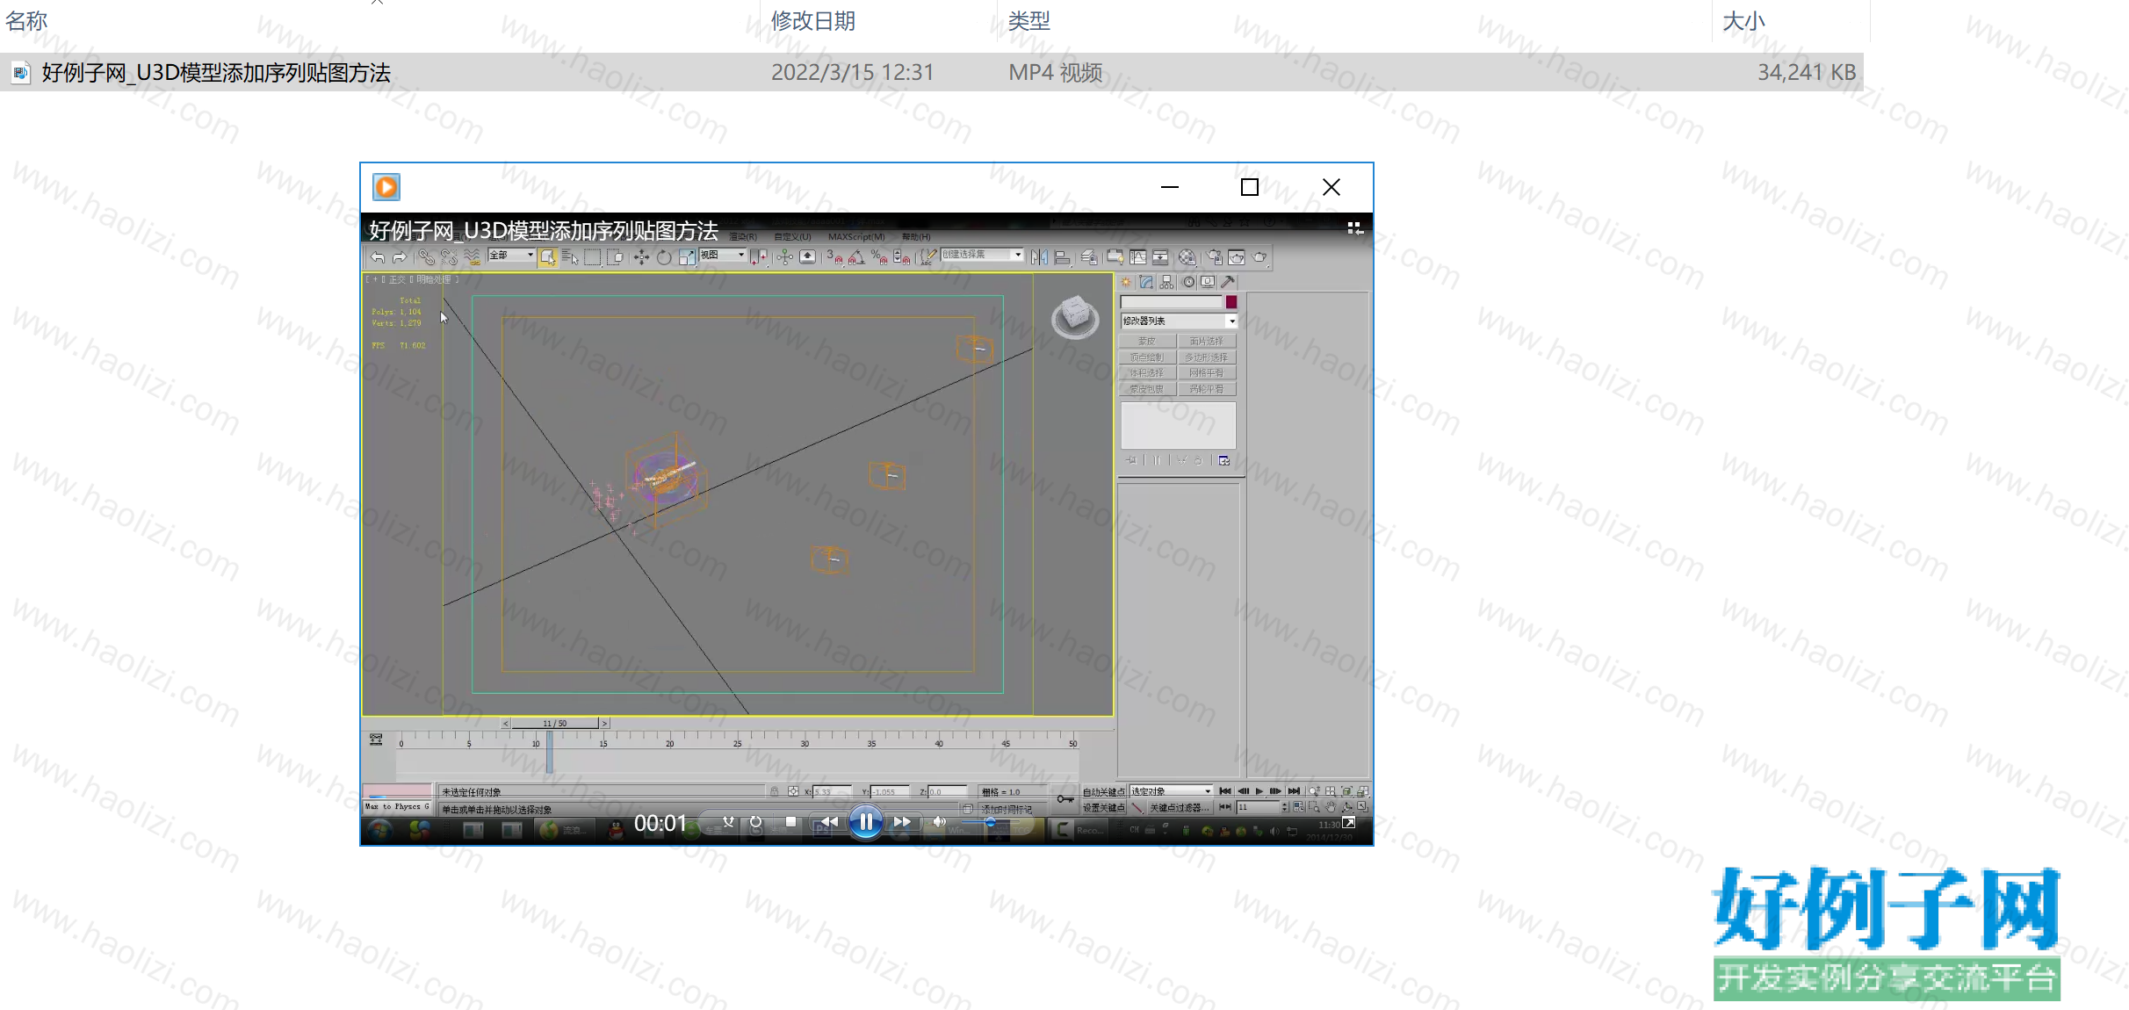Toggle the Angle Snap button

[857, 257]
